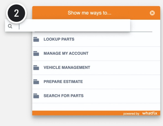Select the SEARCH FOR PARTS menu entry
This screenshot has width=163, height=126.
[96, 96]
